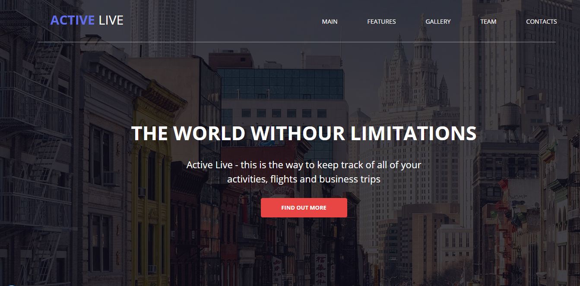This screenshot has width=580, height=286.
Task: Click the blue glass building behind the headline
Action: pos(281,84)
